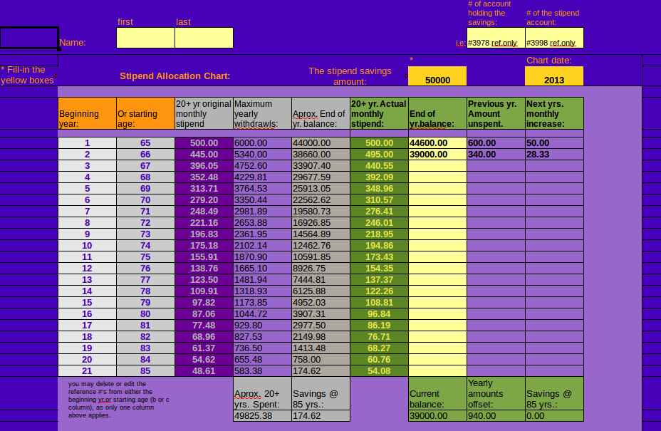Select unspent amount cell 340.00
661x431 pixels.
[496, 155]
